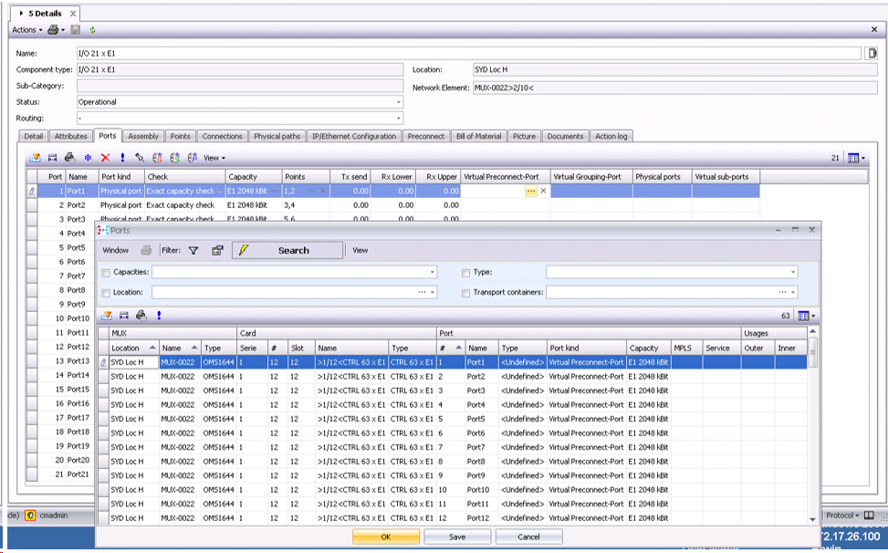Click the green refresh arrows icon
The width and height of the screenshot is (888, 553).
point(92,29)
